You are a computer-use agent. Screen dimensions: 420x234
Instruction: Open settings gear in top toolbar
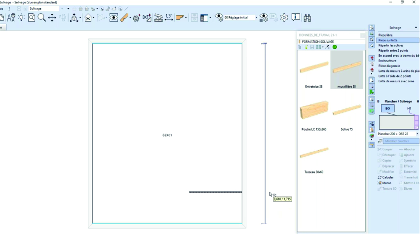click(284, 18)
